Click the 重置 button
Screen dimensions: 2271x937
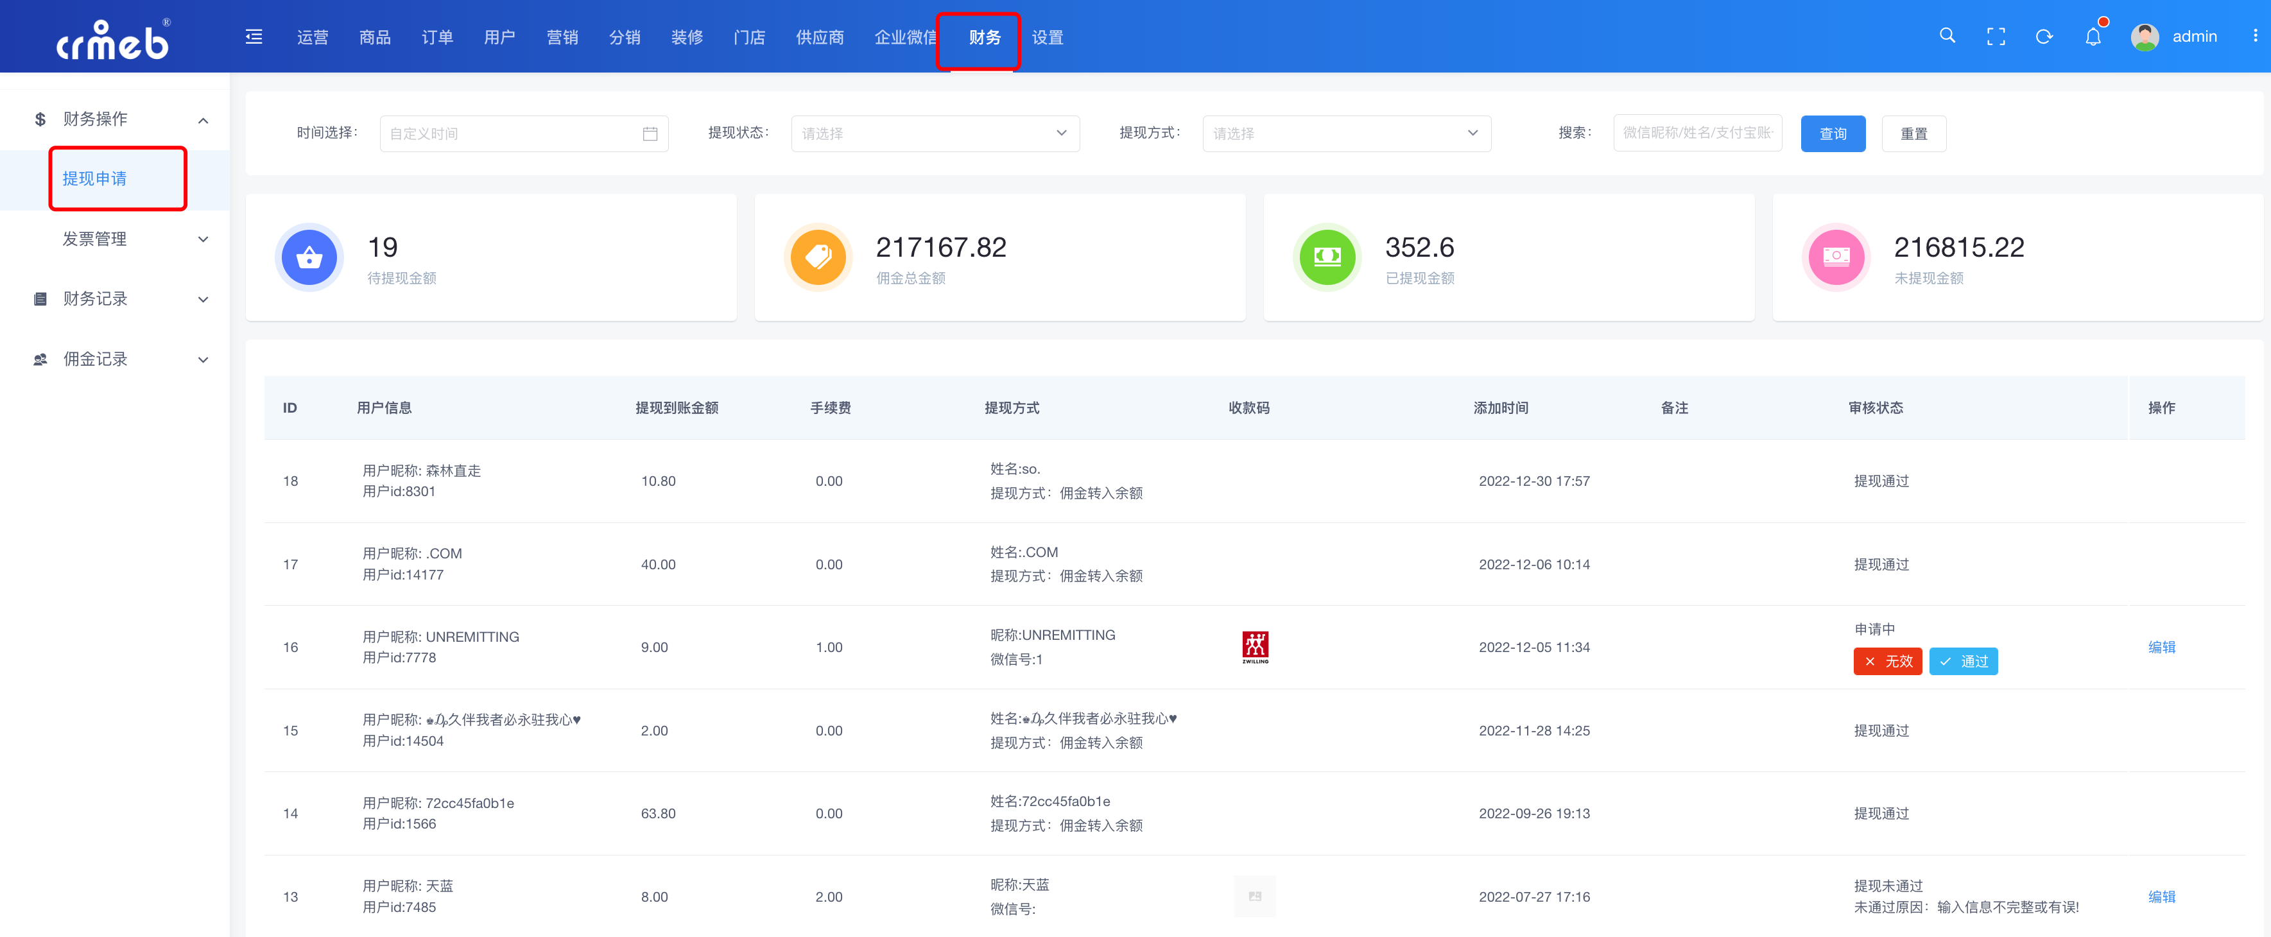click(x=1914, y=133)
